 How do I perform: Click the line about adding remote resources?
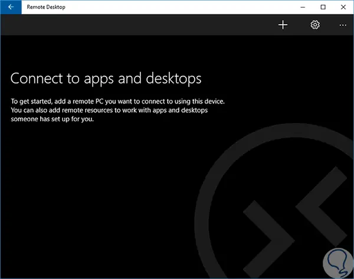coord(109,110)
